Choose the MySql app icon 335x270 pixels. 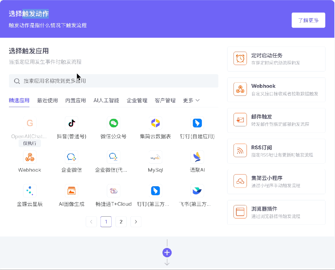pos(155,157)
